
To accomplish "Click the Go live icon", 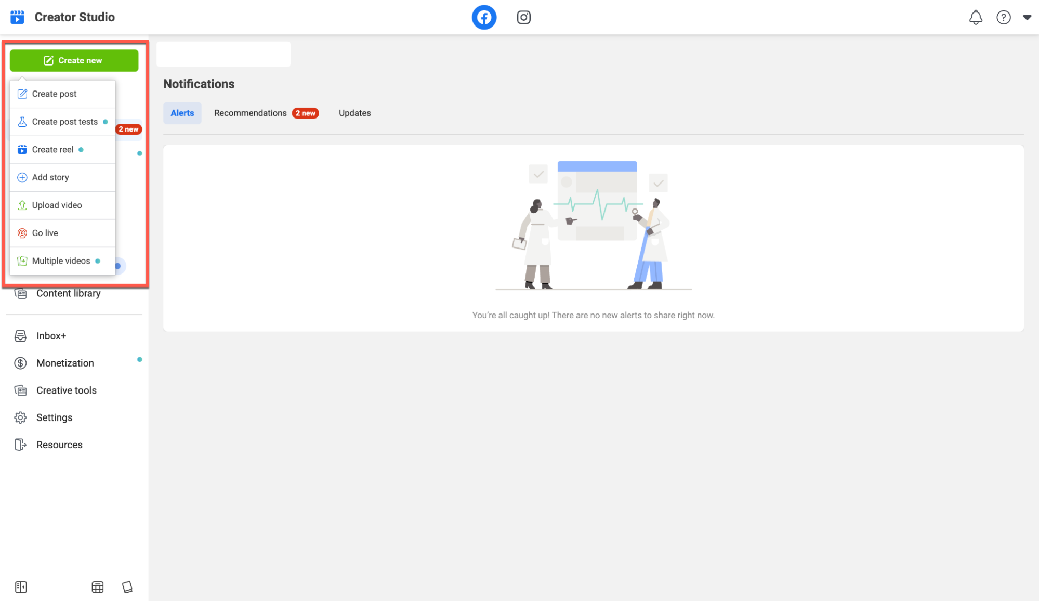I will tap(22, 232).
